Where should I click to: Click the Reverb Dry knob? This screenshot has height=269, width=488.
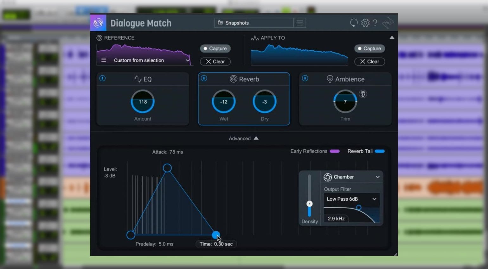coord(265,102)
